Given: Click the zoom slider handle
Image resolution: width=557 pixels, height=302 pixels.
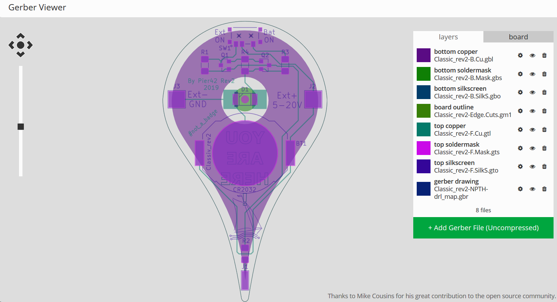Looking at the screenshot, I should pos(21,127).
